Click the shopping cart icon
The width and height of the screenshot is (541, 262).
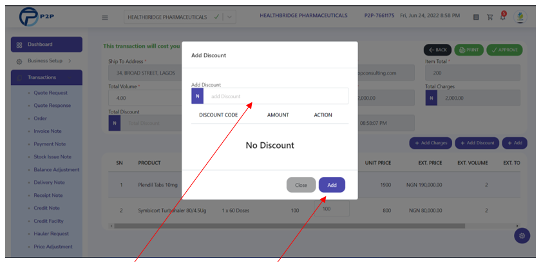[x=489, y=17]
